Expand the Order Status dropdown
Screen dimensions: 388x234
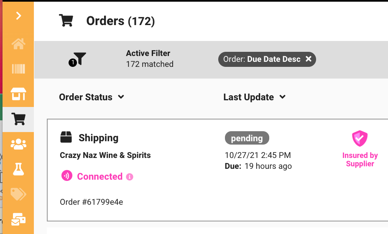pos(92,97)
